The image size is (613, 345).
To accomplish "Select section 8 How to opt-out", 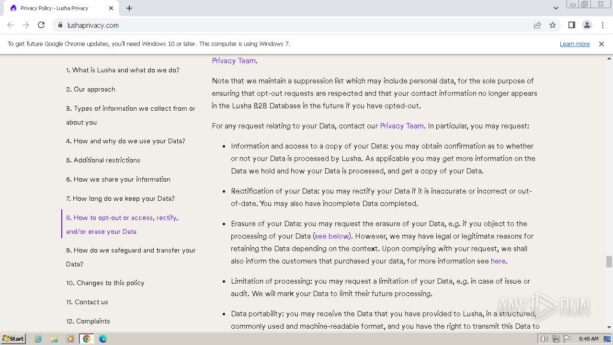I will tap(122, 224).
